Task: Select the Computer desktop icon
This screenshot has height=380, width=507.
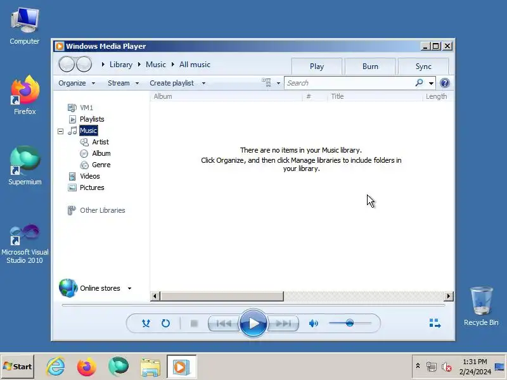Action: [x=25, y=26]
